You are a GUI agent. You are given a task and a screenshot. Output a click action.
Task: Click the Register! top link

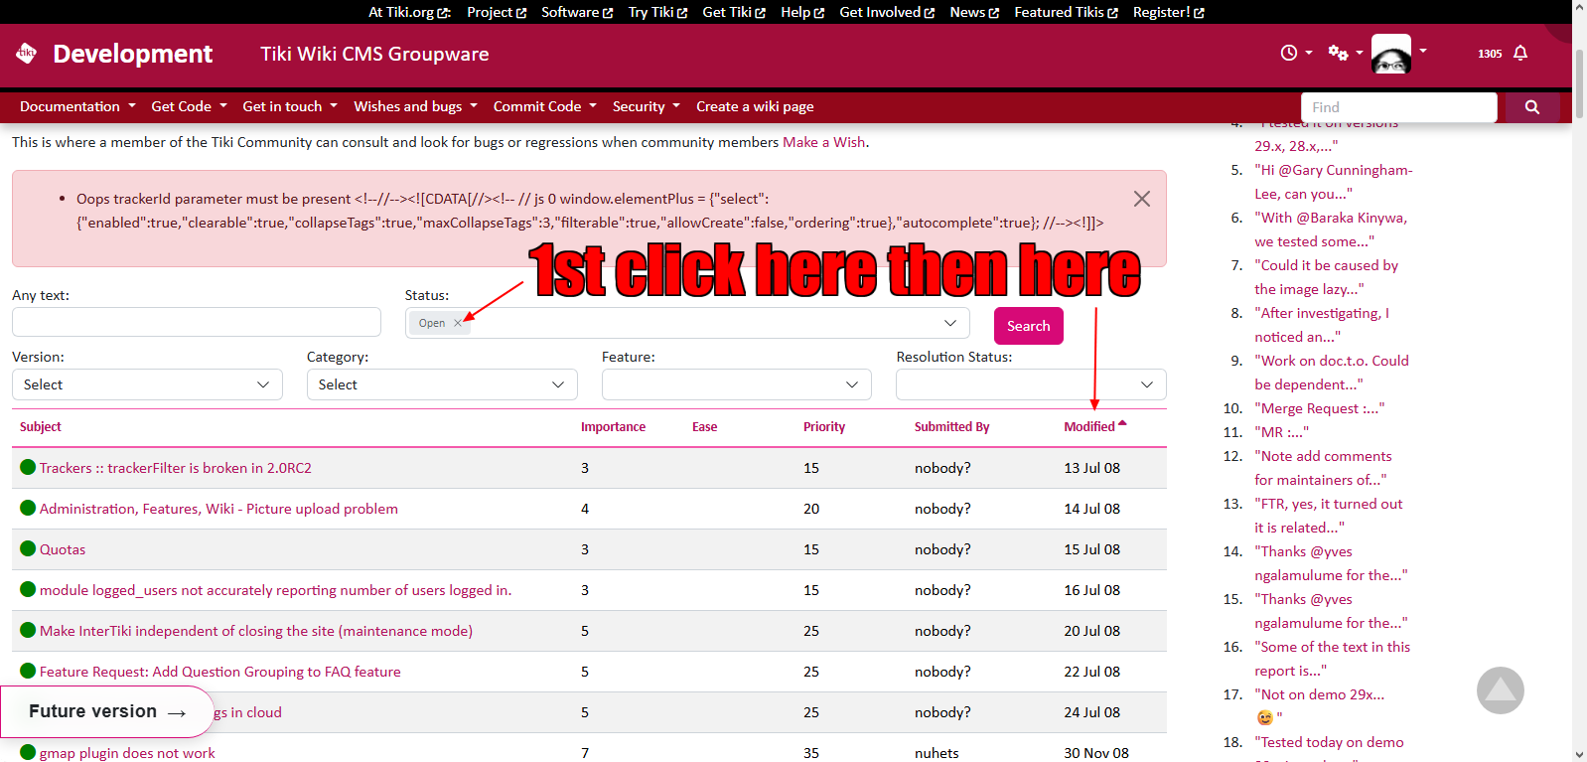[1168, 12]
